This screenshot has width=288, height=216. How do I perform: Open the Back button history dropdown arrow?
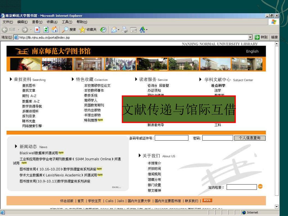tap(19, 30)
